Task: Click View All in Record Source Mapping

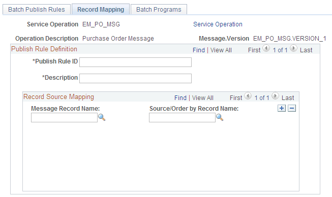Action: [x=203, y=98]
